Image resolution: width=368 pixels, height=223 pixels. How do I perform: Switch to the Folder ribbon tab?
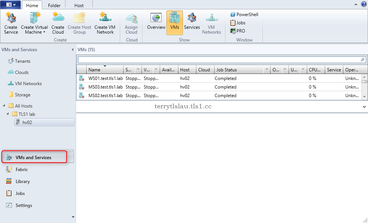(54, 5)
